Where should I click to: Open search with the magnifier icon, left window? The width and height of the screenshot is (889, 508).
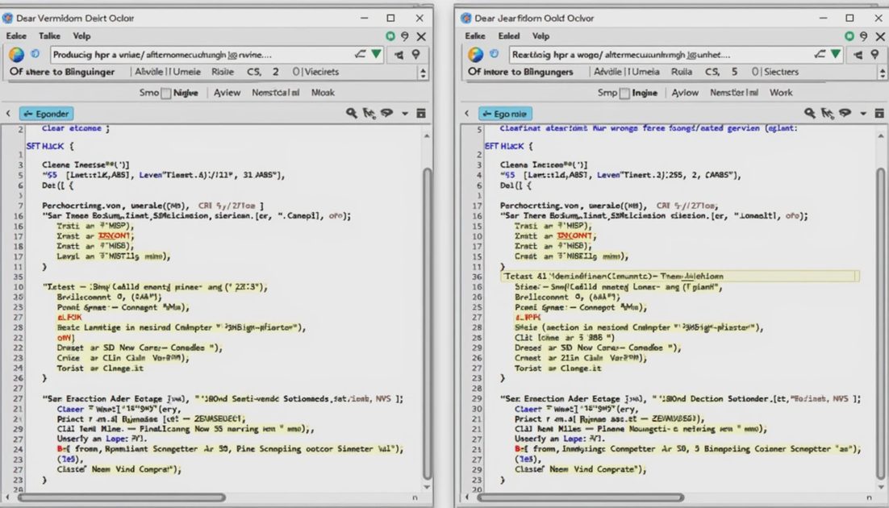pyautogui.click(x=352, y=114)
